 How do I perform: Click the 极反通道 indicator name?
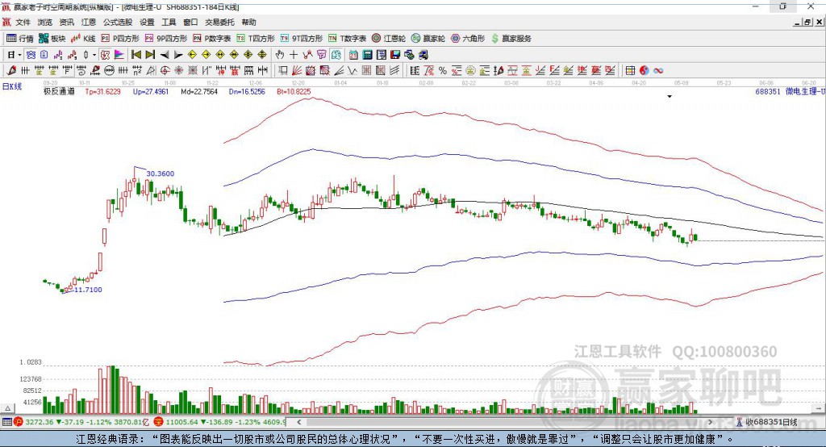click(59, 91)
